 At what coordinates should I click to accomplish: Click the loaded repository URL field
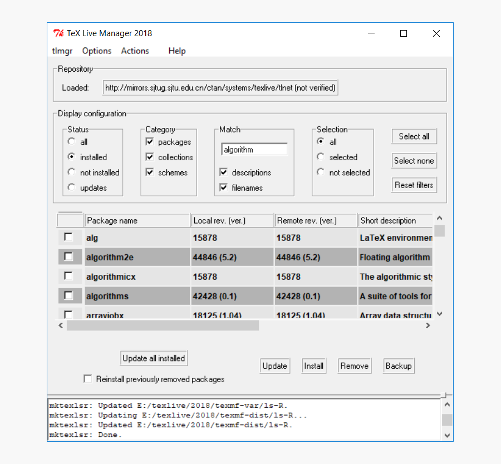220,87
